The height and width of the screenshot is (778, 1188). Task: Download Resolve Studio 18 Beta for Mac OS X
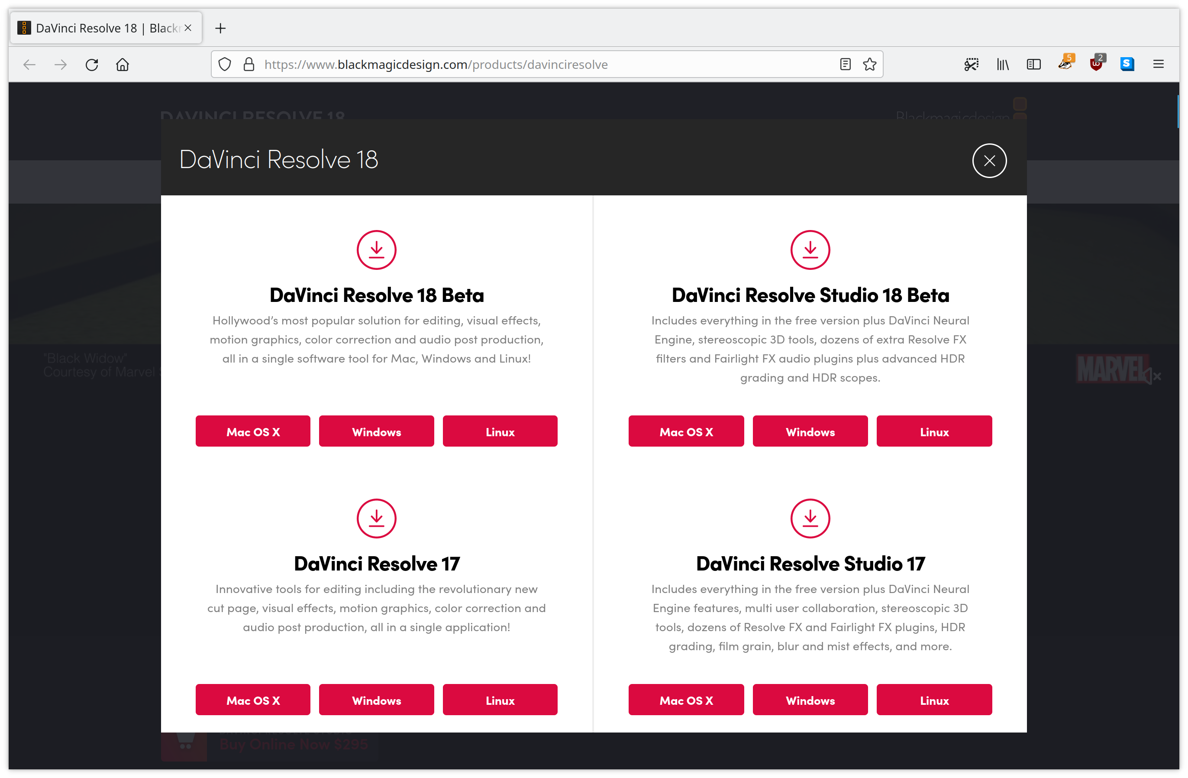pyautogui.click(x=686, y=431)
